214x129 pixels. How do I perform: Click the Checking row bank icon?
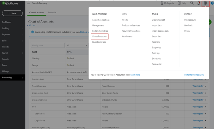(68, 58)
